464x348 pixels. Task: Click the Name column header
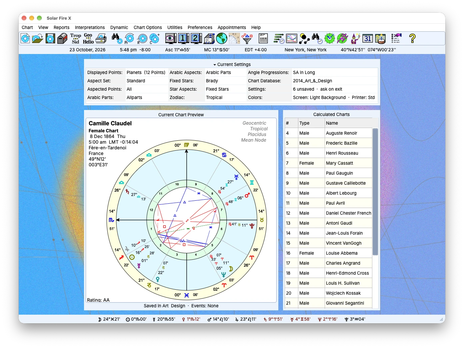coord(348,123)
